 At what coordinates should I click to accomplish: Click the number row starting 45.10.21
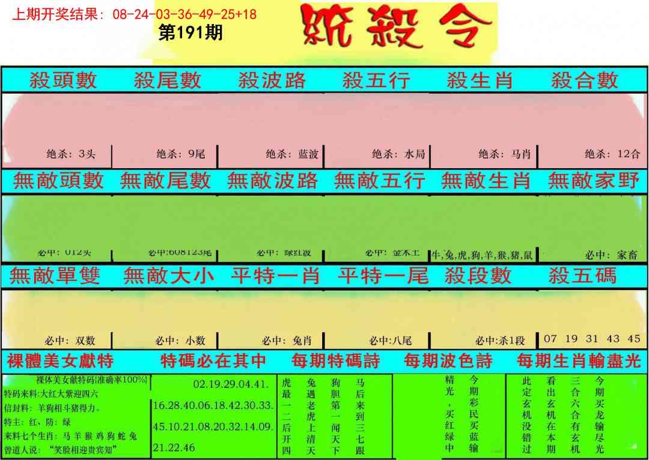click(213, 426)
